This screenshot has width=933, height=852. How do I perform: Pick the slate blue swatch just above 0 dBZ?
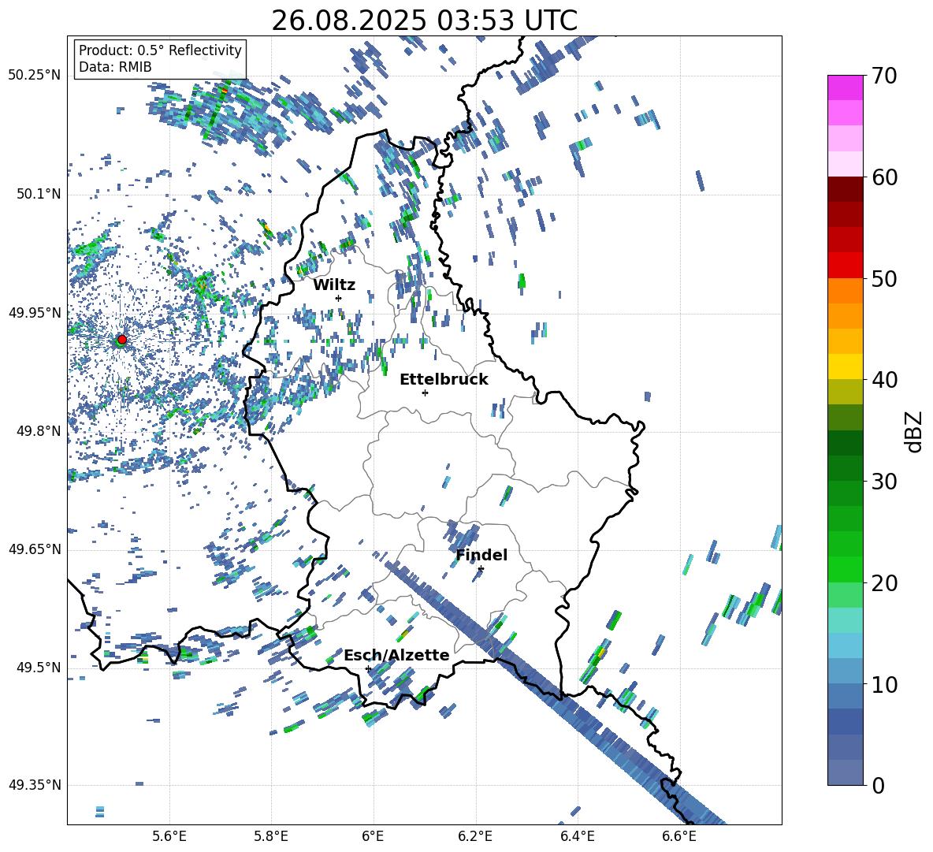[x=846, y=772]
